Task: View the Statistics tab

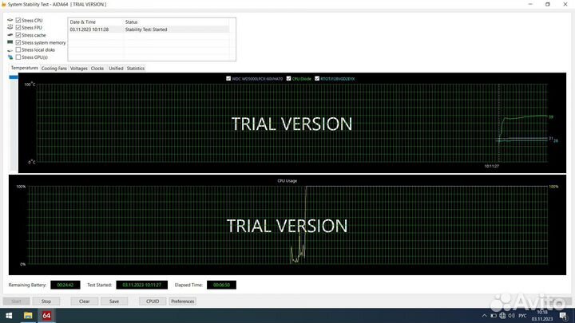Action: tap(136, 69)
